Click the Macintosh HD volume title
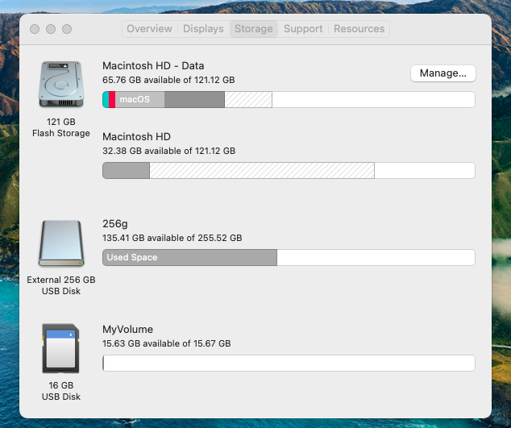The width and height of the screenshot is (511, 428). (136, 136)
